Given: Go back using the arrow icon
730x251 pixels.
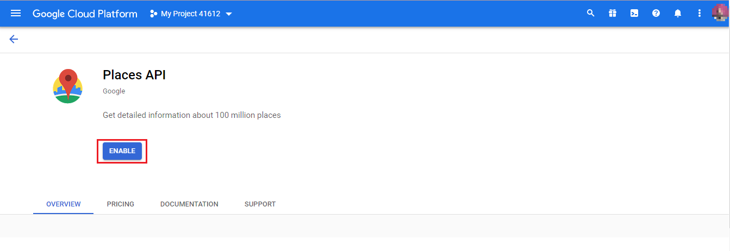Looking at the screenshot, I should (14, 39).
